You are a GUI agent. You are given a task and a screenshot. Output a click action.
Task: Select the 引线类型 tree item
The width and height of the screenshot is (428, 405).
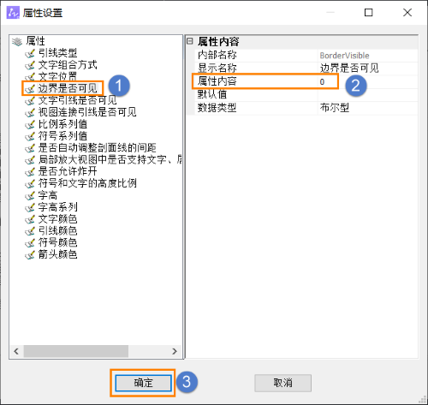click(57, 53)
